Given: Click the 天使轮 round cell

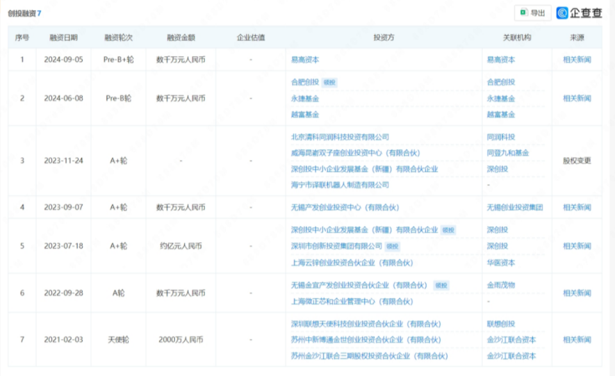Looking at the screenshot, I should (x=119, y=339).
